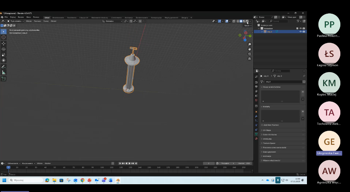Open the Tryb obiektu mode dropdown
350x192 pixels.
(16, 21)
